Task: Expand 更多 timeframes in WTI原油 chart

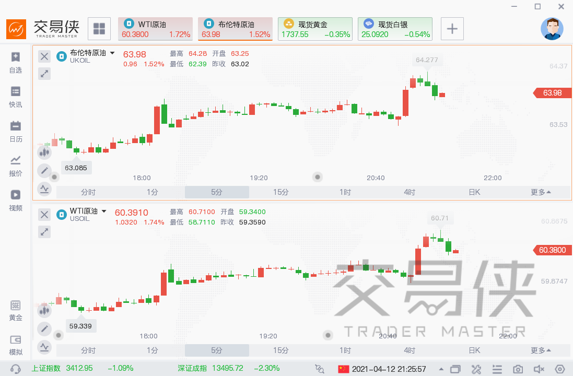Action: (x=541, y=350)
